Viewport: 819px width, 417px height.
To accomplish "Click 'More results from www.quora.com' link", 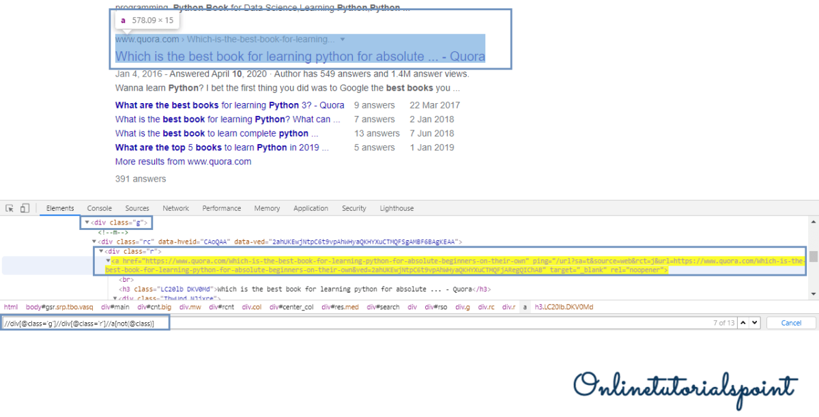I will 183,162.
